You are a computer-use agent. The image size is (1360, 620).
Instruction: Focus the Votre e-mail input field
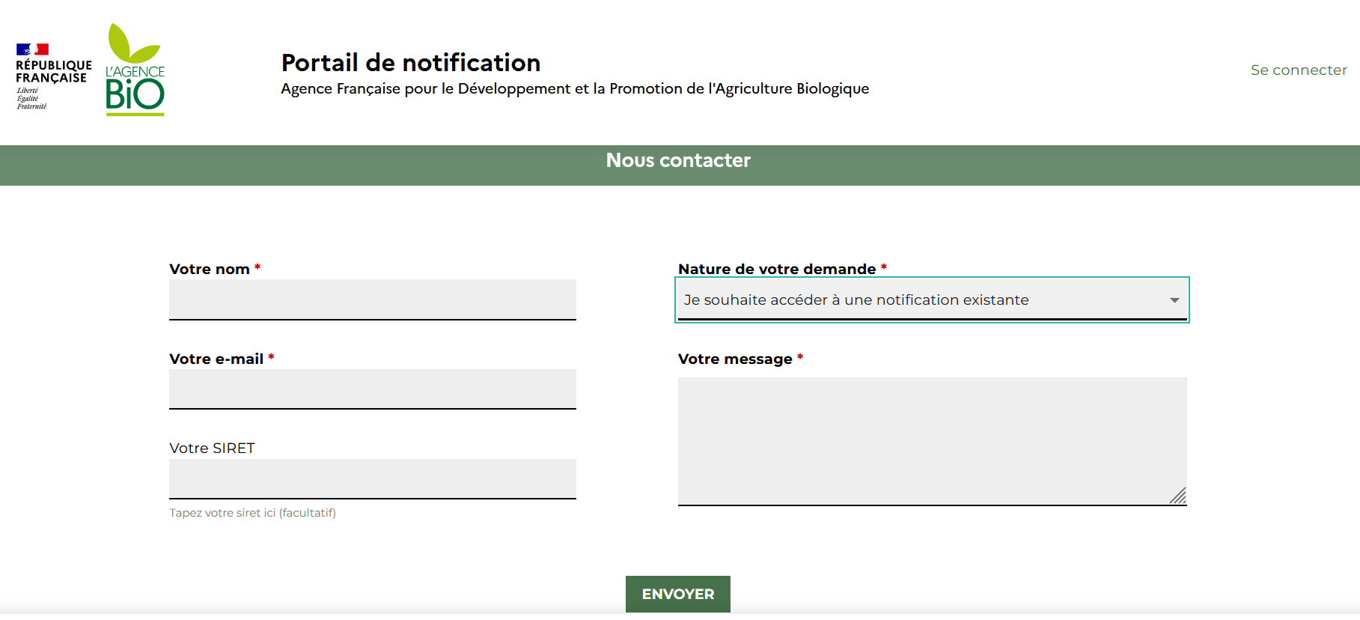373,389
